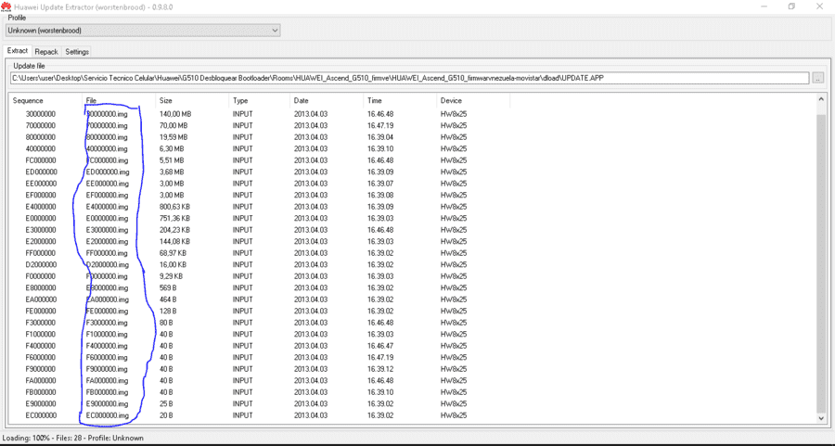This screenshot has height=446, width=835.
Task: Click sequence number EC000000 in first column
Action: coord(41,415)
